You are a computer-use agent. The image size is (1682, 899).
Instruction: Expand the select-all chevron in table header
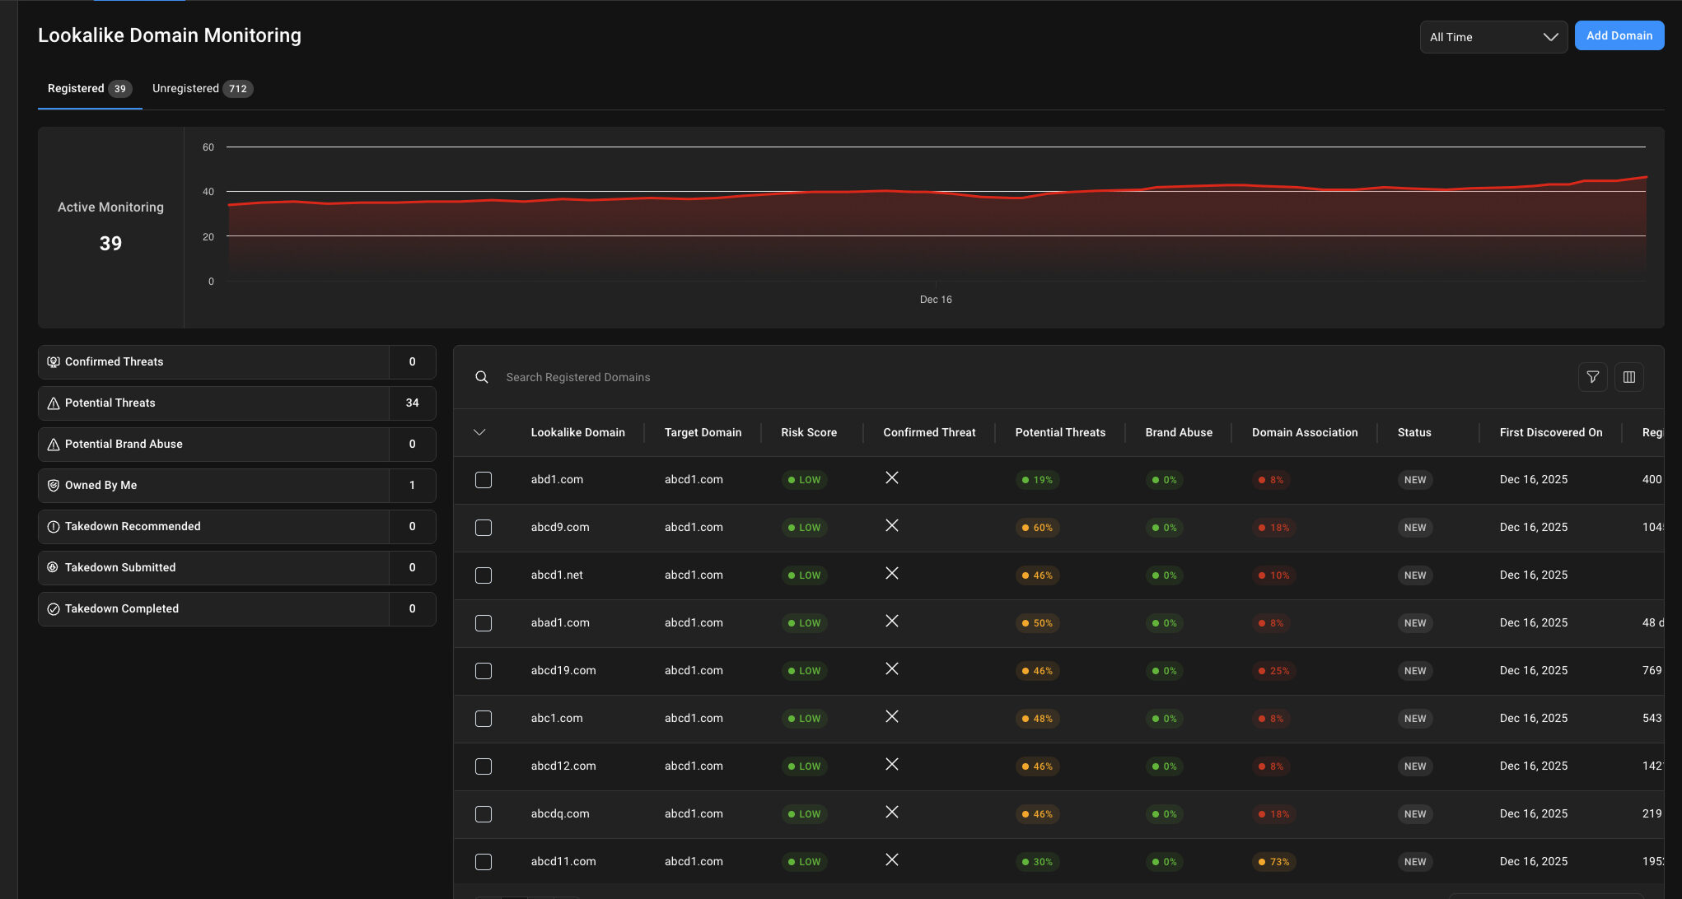(x=479, y=432)
